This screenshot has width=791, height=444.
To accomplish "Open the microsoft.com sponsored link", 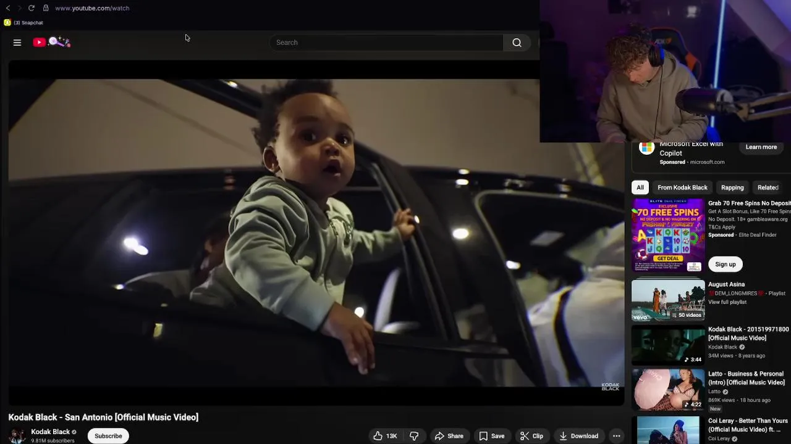I will [707, 162].
